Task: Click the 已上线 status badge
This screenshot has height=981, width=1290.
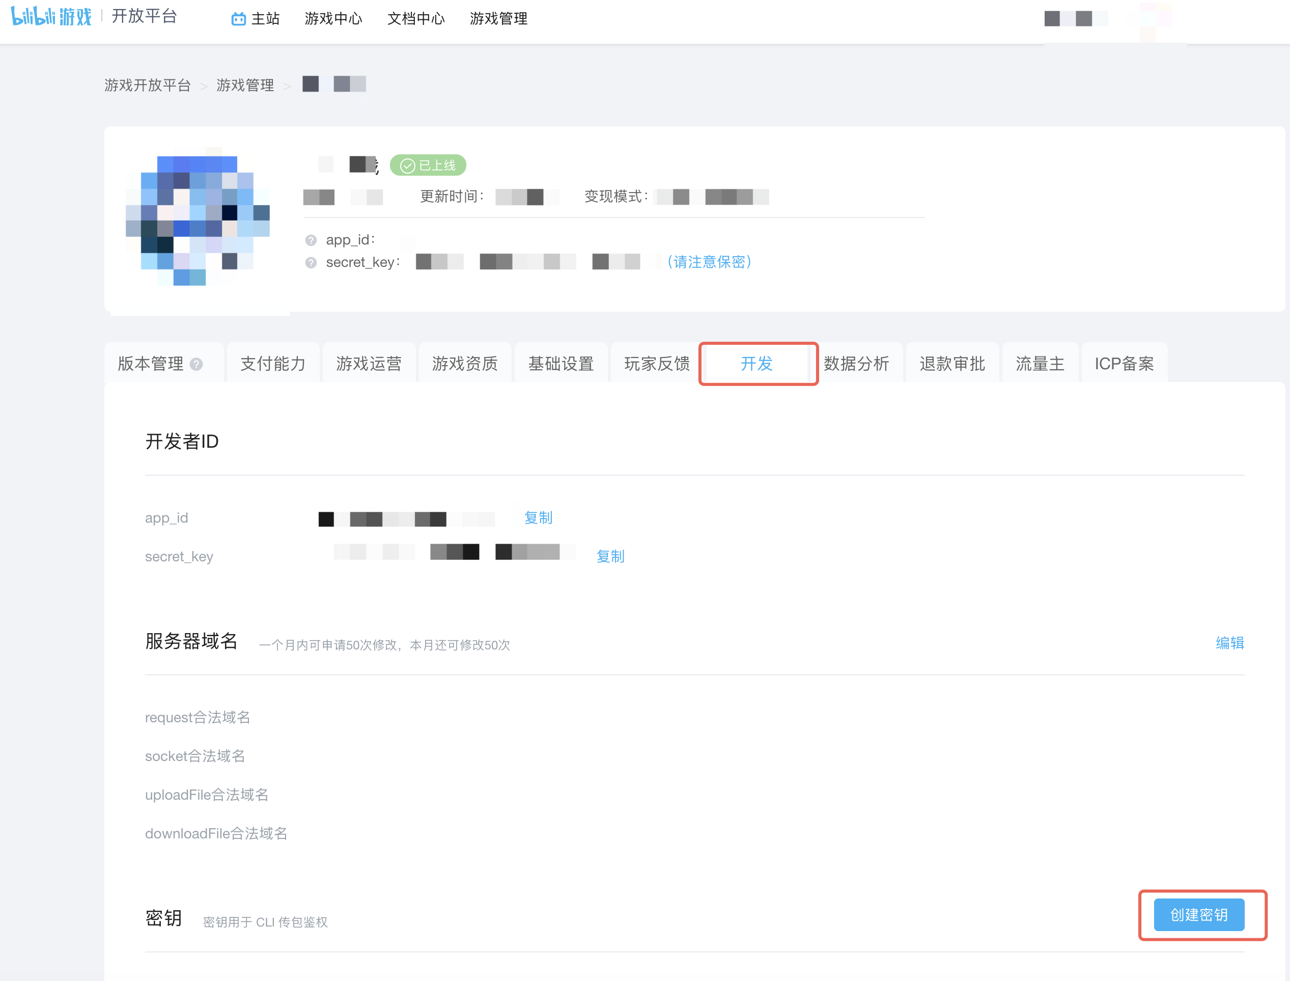Action: (428, 165)
